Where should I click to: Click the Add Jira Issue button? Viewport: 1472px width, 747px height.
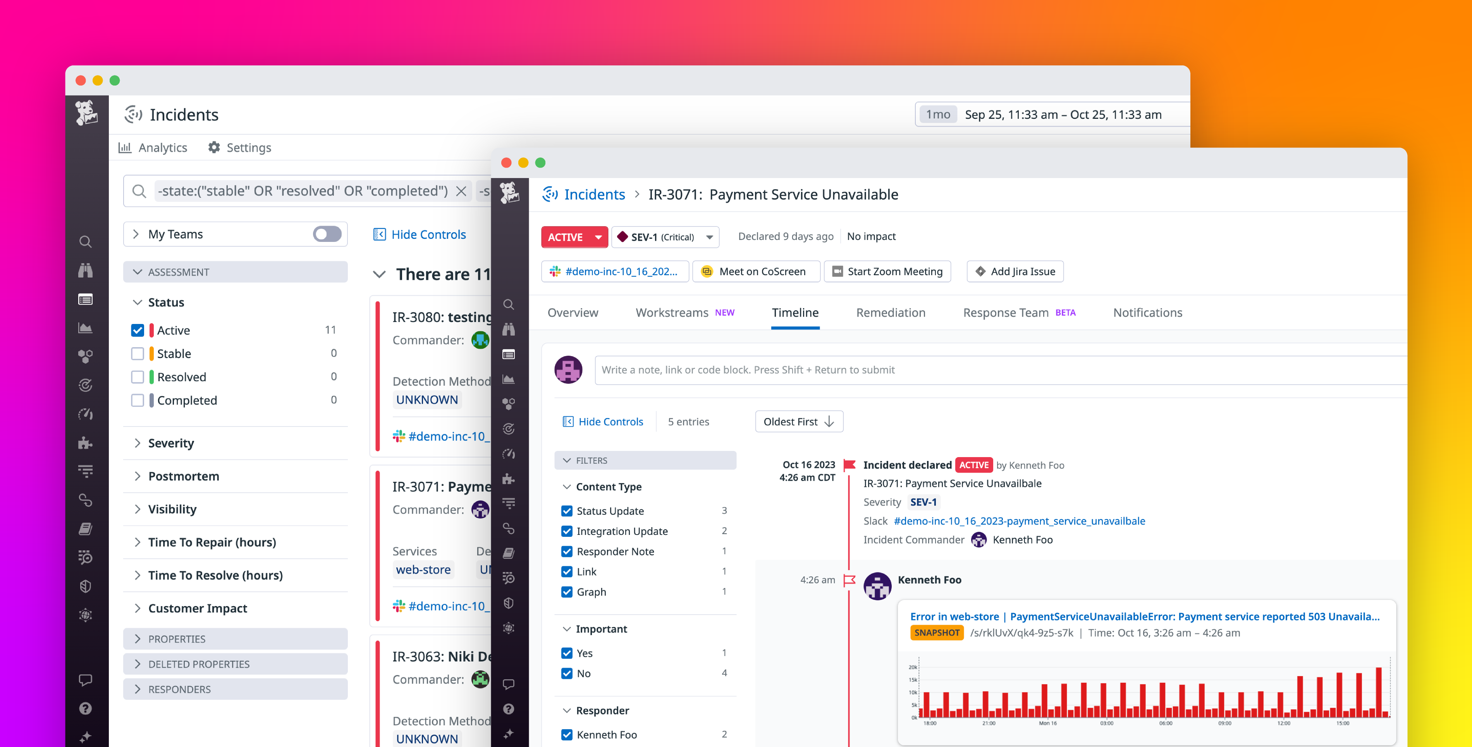coord(1014,271)
